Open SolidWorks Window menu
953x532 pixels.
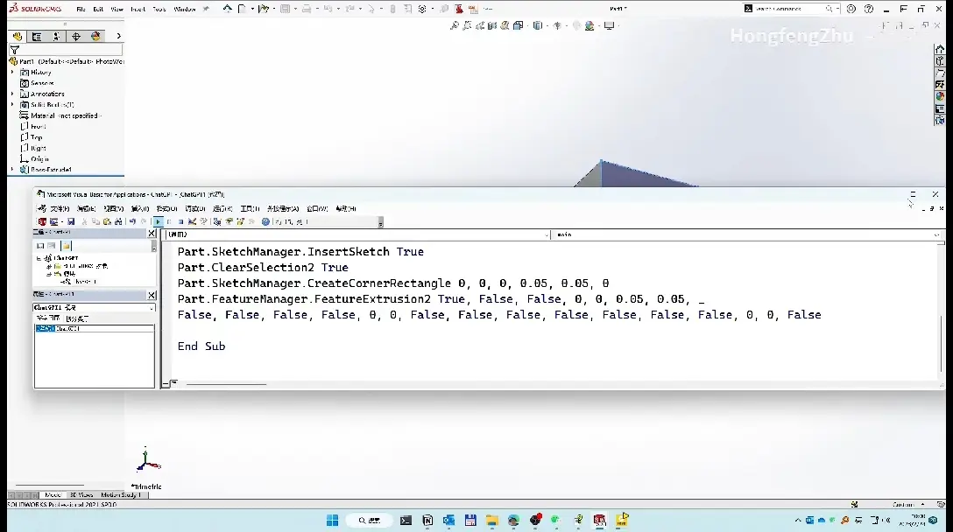click(x=184, y=9)
